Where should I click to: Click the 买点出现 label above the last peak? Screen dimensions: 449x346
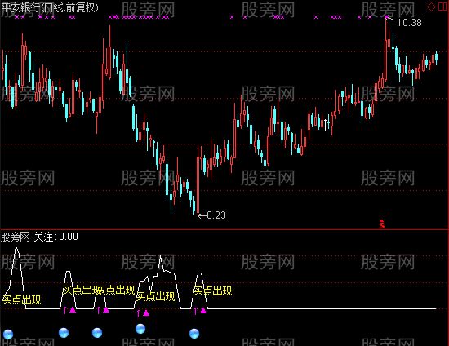pyautogui.click(x=212, y=291)
